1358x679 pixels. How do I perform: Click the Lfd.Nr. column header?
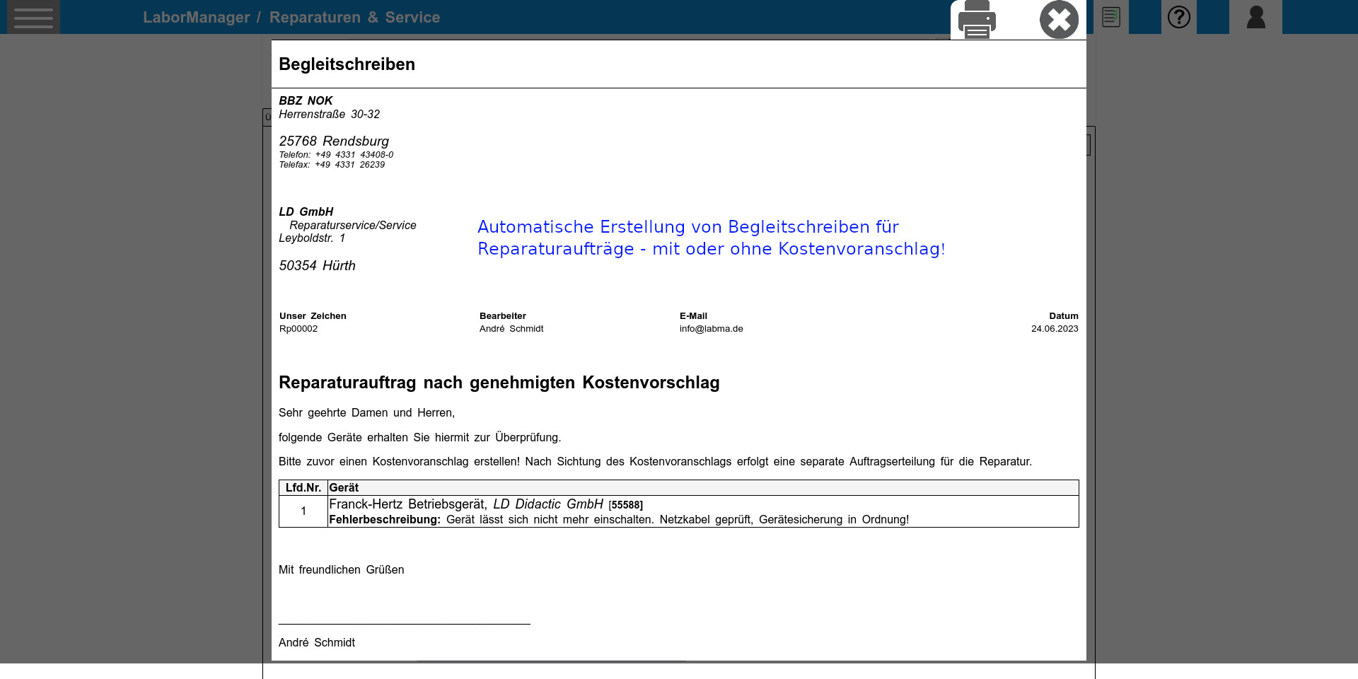[303, 488]
